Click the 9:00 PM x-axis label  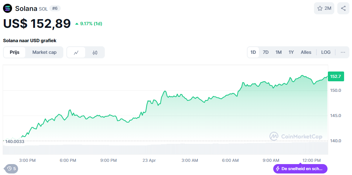click(109, 160)
